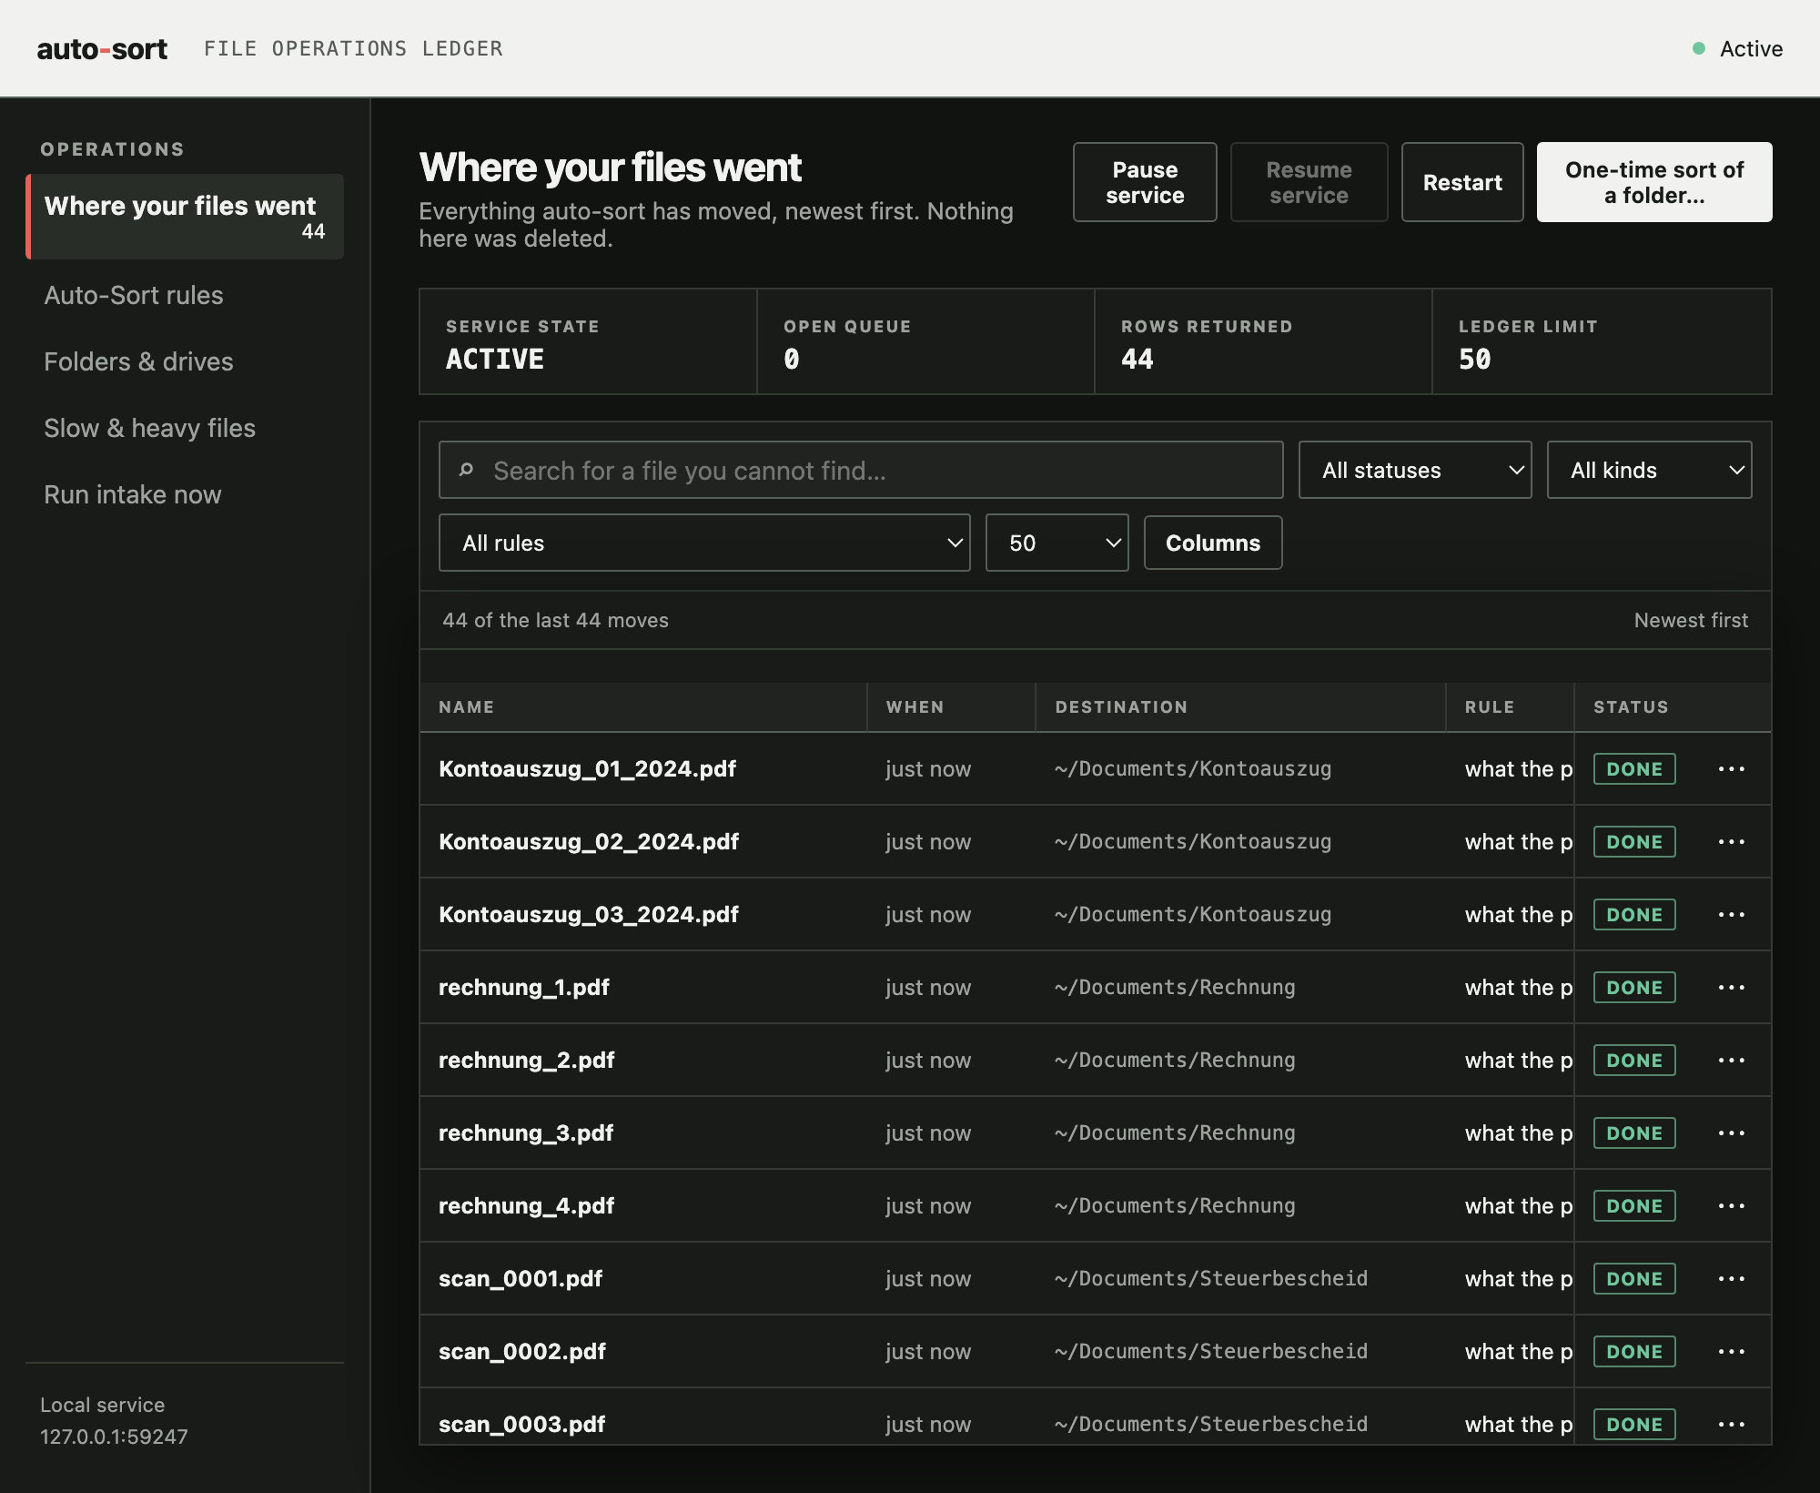Click the local service address 127.0.0.1:59247

coord(114,1437)
